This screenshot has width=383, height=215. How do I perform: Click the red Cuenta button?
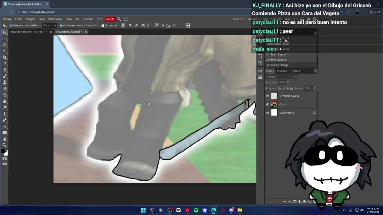pos(110,19)
